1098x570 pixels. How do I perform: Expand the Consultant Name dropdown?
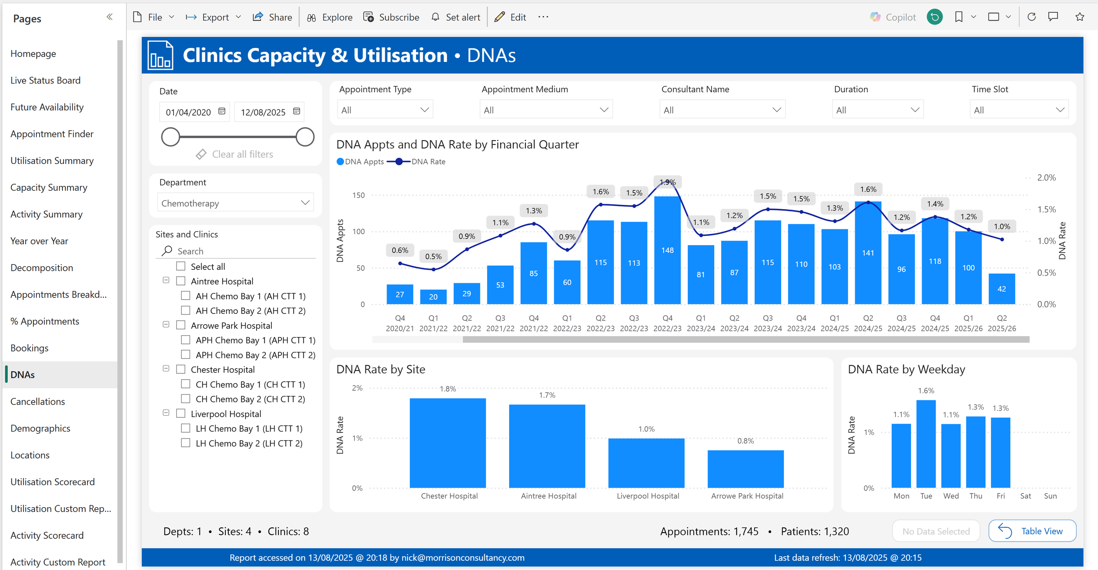click(x=722, y=110)
